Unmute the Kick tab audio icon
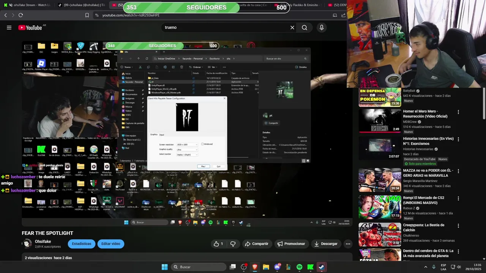This screenshot has width=486, height=273. (10, 5)
